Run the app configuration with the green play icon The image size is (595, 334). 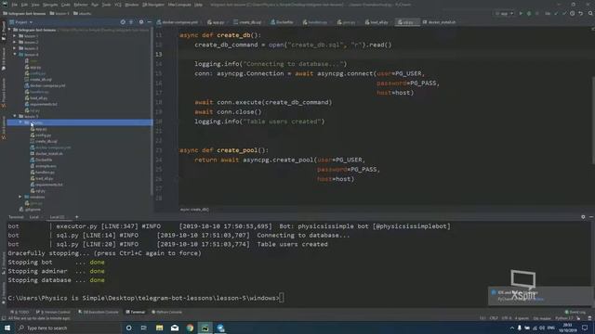coord(521,13)
